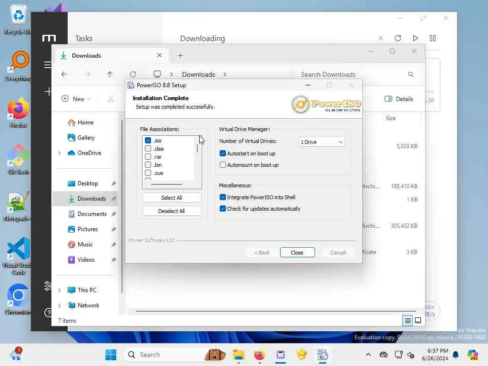Open the notifications bell
Viewport: 488px width, 366px height.
click(x=456, y=355)
